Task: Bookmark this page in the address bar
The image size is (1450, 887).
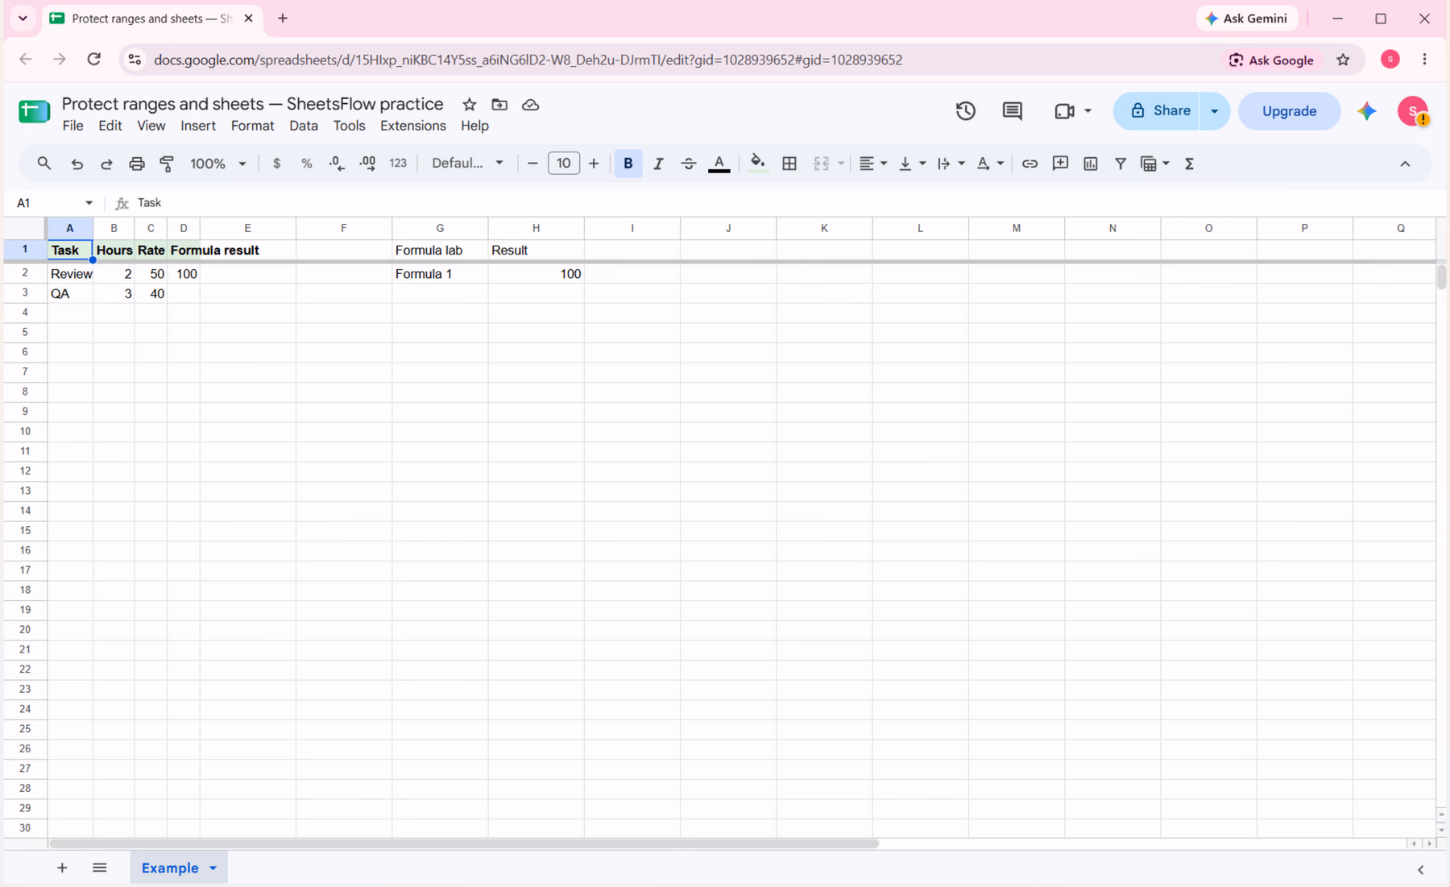Action: tap(1343, 60)
